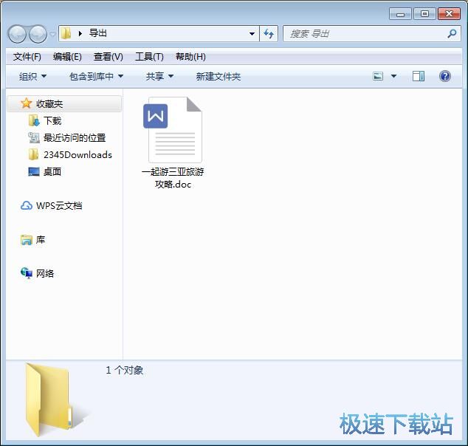The image size is (468, 446).
Task: Open WPS云文档 in navigation pane
Action: 59,206
